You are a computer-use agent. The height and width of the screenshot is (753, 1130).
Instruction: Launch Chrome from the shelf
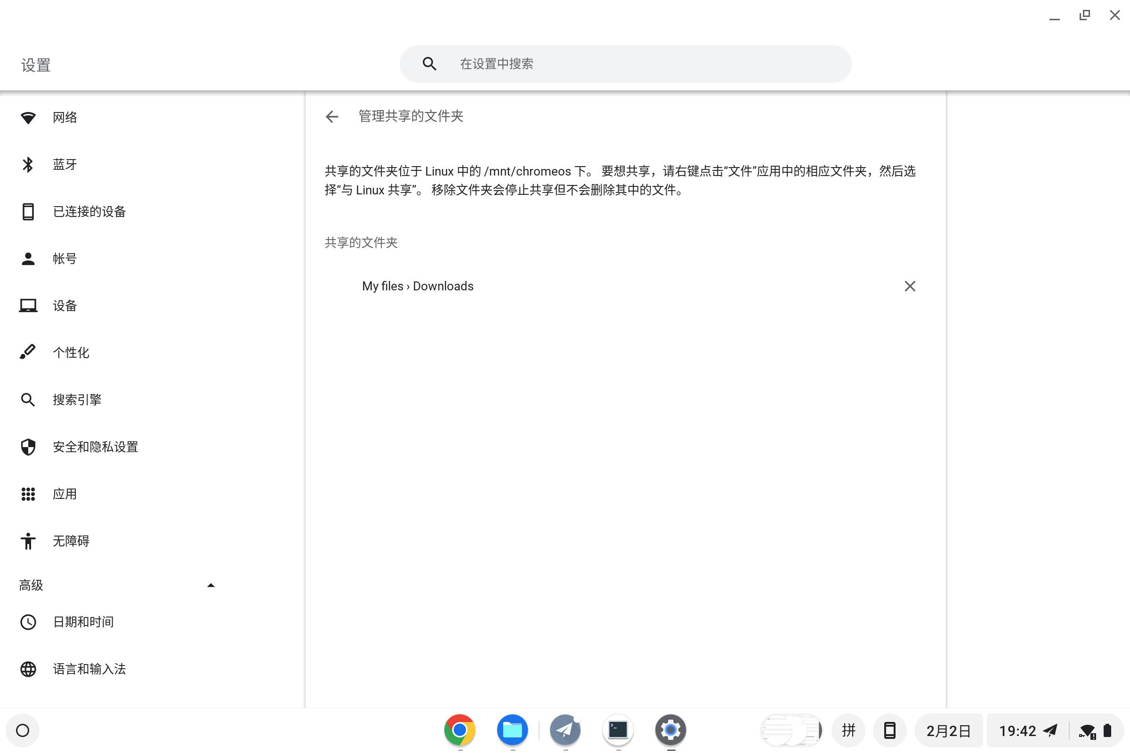(x=460, y=729)
